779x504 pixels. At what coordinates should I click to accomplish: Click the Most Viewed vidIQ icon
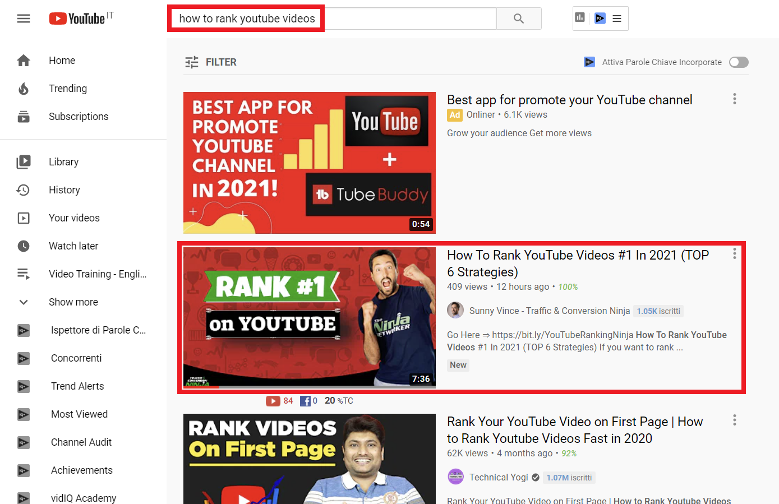click(x=24, y=414)
